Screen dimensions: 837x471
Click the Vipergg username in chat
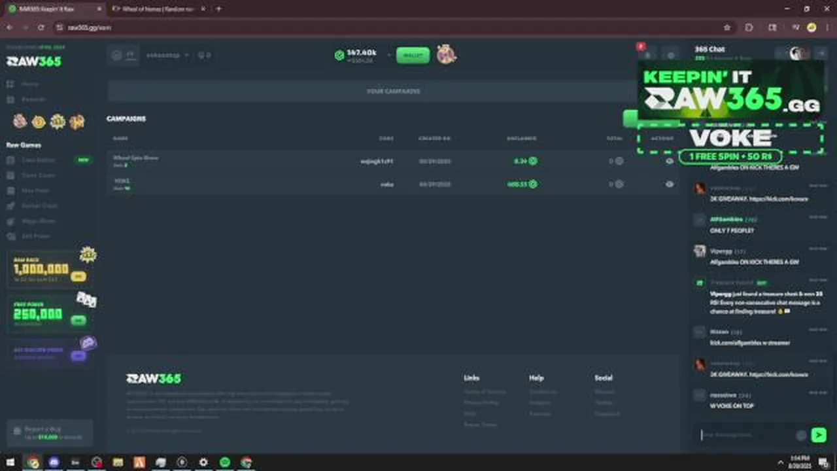[721, 251]
